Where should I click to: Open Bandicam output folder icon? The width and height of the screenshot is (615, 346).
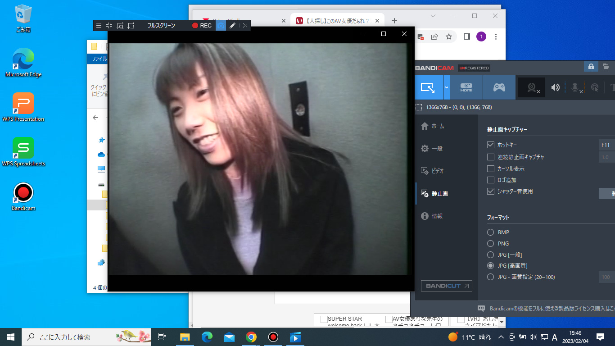606,67
